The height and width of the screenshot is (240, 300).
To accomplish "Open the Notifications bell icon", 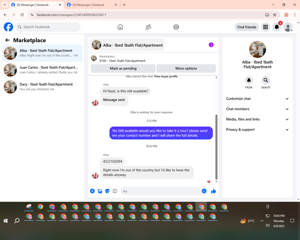I will 277,27.
